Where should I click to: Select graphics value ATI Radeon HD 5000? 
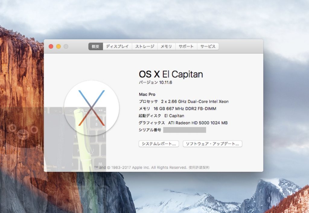[x=198, y=123]
